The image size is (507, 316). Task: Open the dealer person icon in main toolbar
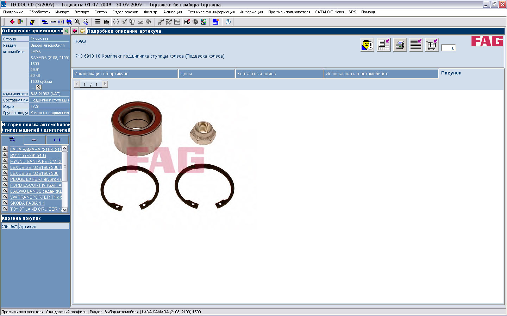[32, 22]
